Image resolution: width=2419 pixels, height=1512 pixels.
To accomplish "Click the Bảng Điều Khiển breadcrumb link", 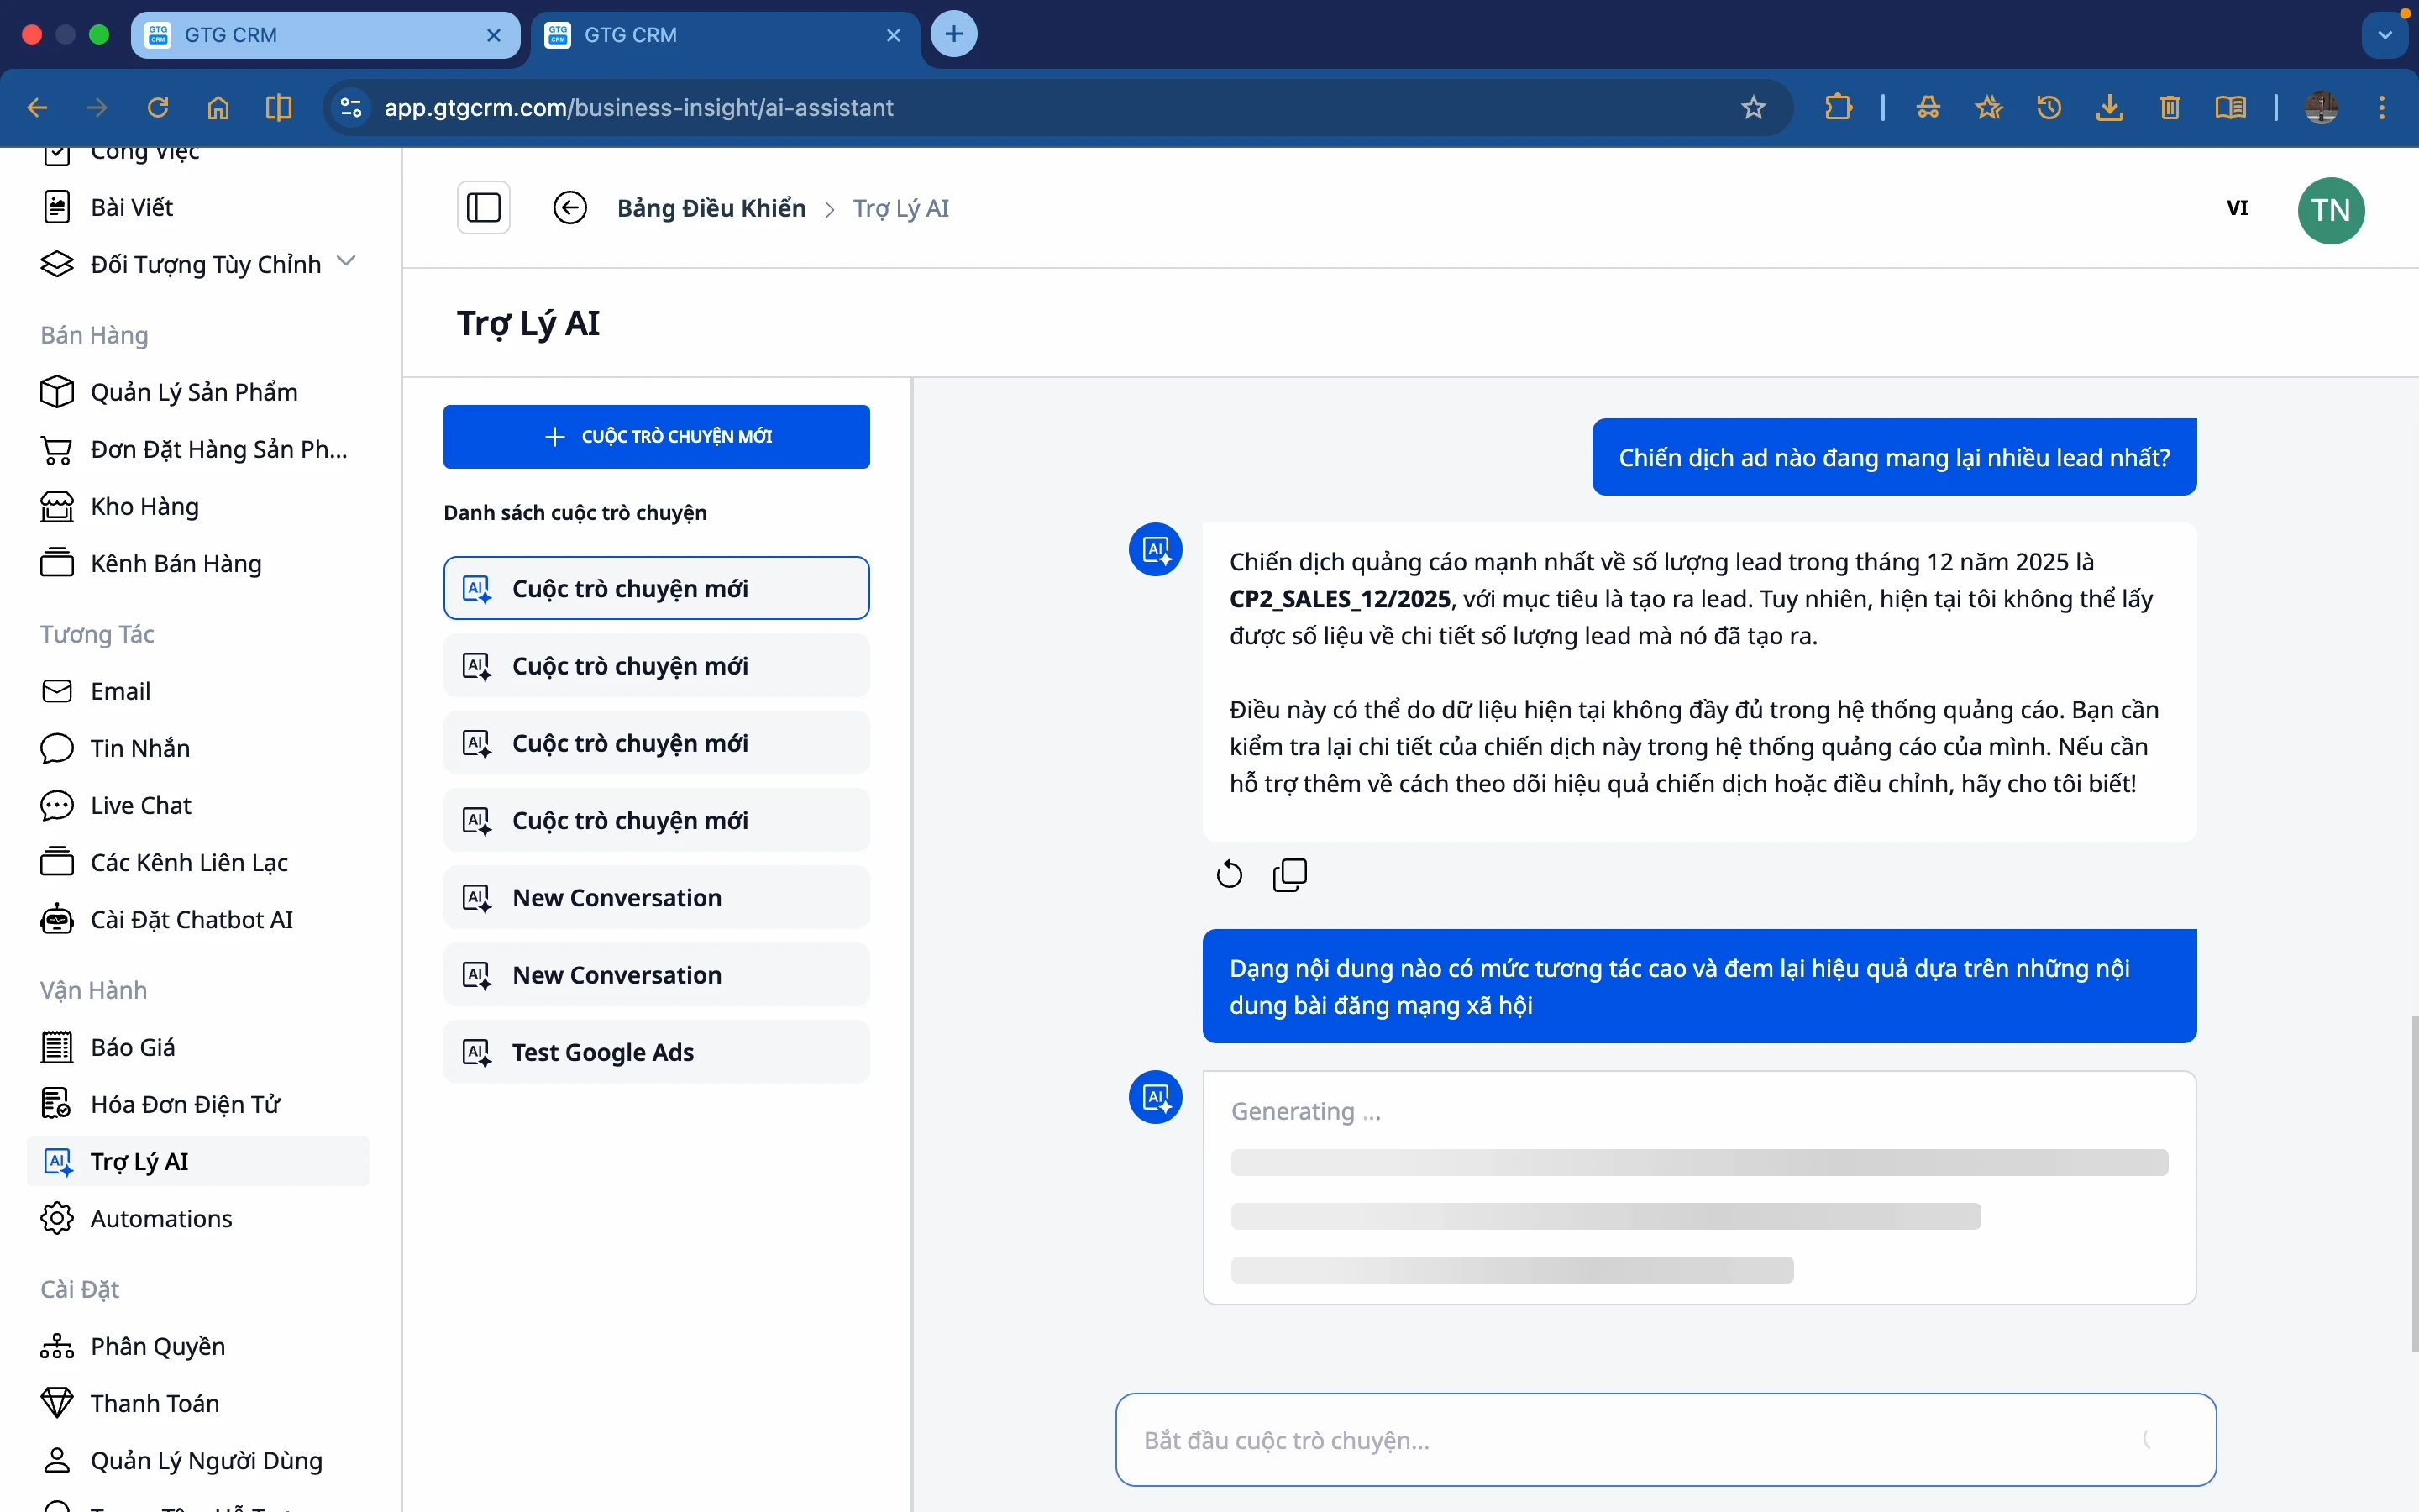I will point(711,208).
